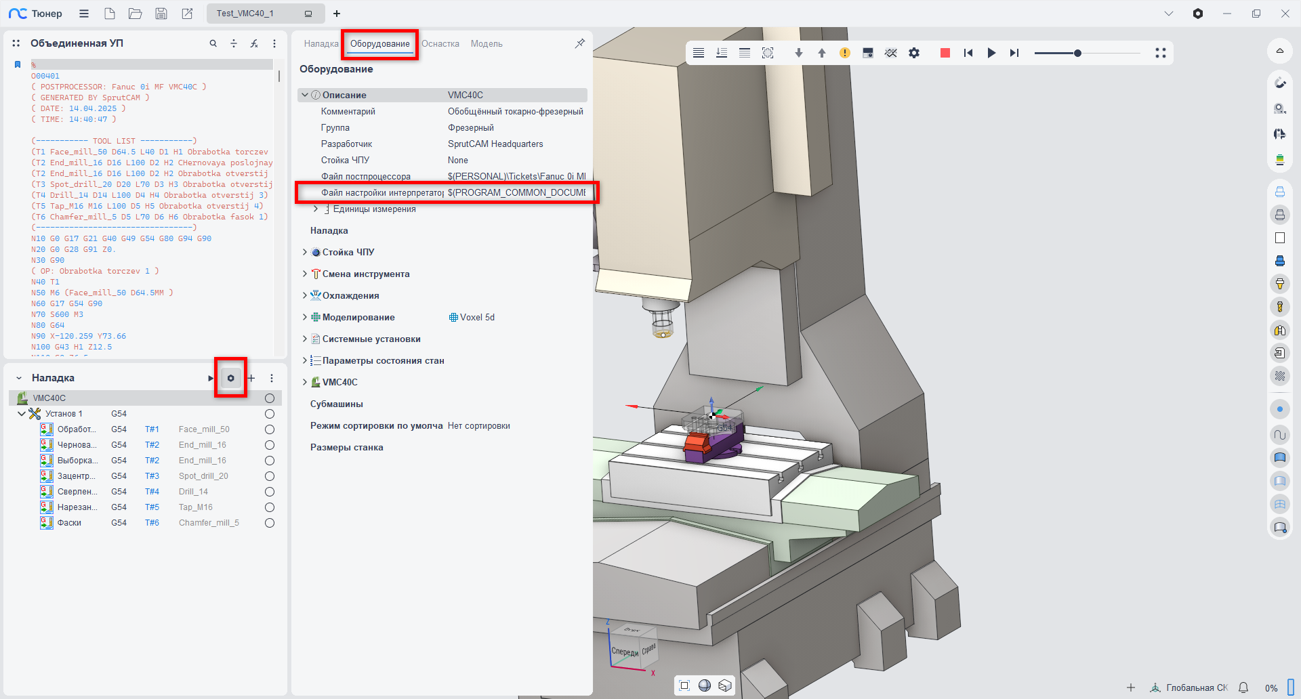The width and height of the screenshot is (1301, 699).
Task: Click the search icon in Объединенная УП panel
Action: 213,43
